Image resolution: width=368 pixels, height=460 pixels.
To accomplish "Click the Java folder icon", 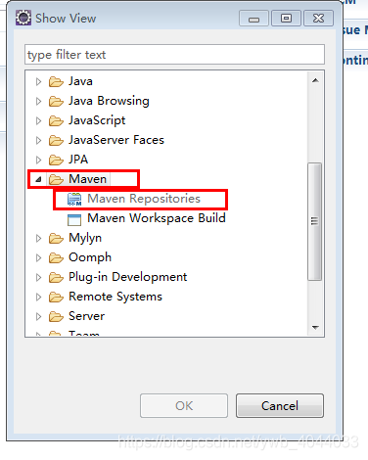I will 56,81.
